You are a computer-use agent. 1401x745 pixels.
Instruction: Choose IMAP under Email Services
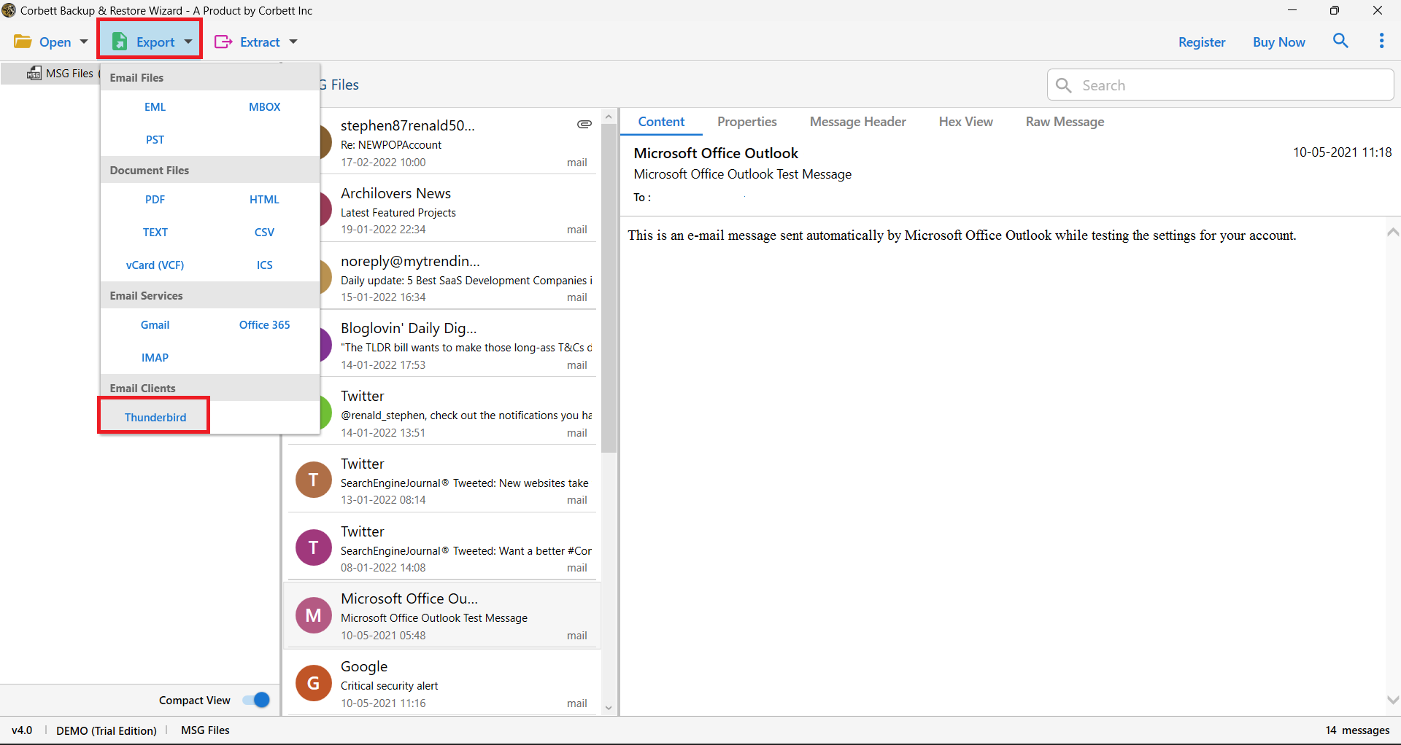click(155, 357)
